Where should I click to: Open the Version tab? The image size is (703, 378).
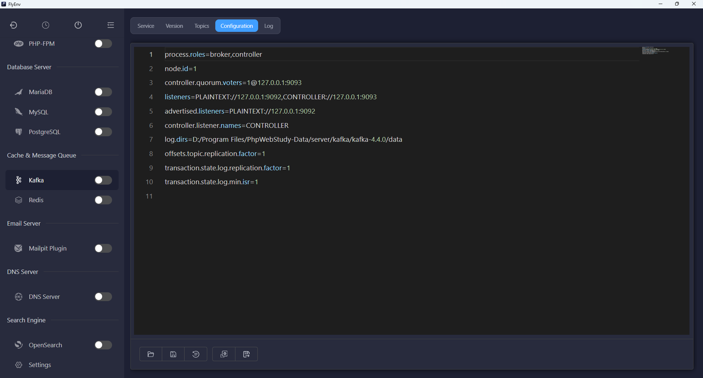point(174,26)
